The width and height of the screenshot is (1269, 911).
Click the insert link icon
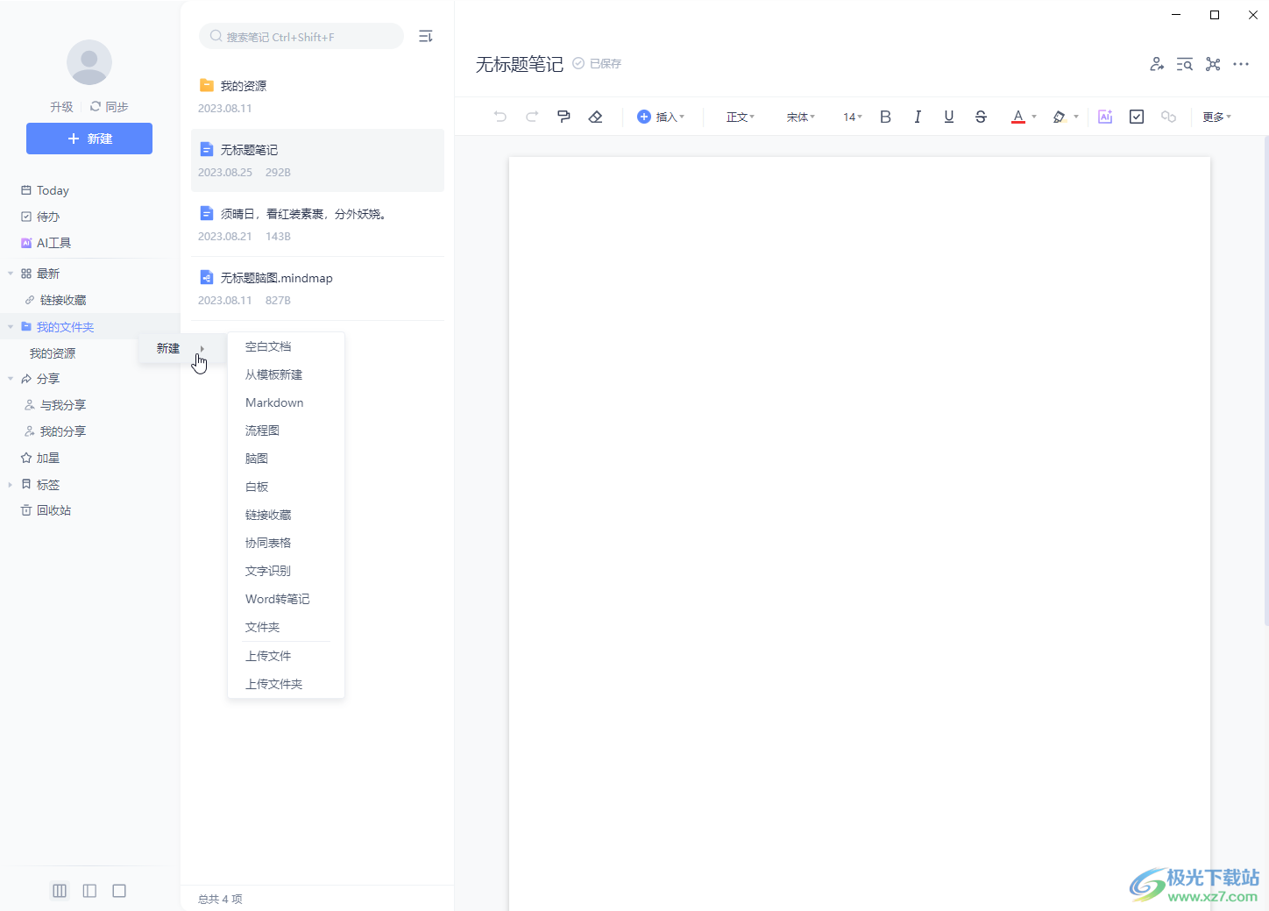[1168, 117]
